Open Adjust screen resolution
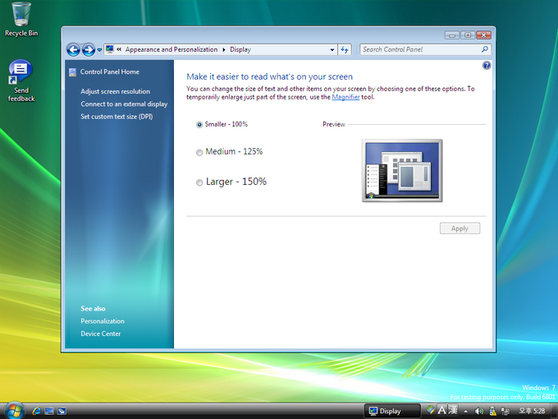558x419 pixels. tap(116, 91)
